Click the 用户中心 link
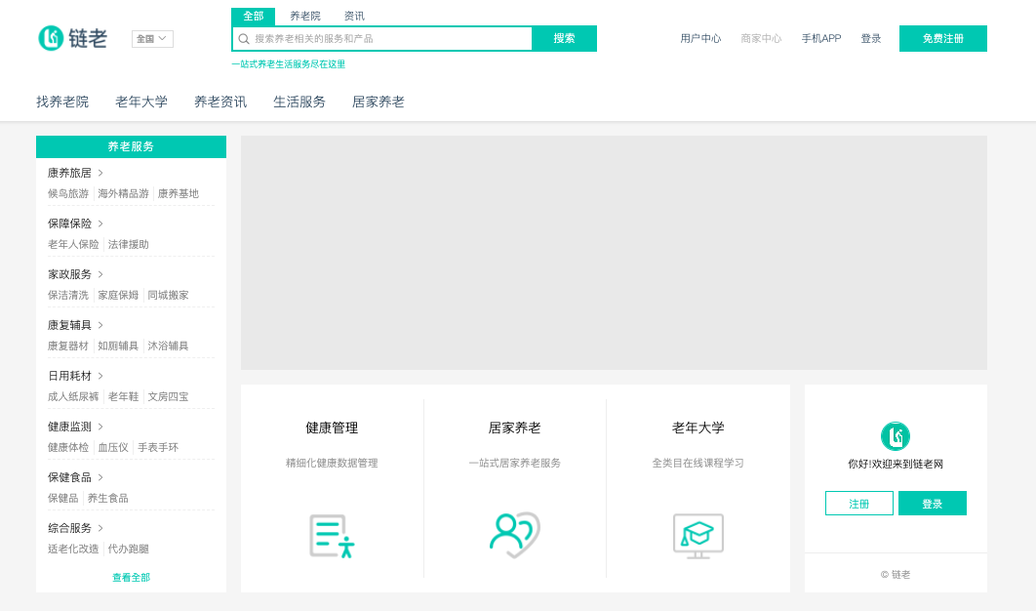The height and width of the screenshot is (611, 1036). click(700, 38)
